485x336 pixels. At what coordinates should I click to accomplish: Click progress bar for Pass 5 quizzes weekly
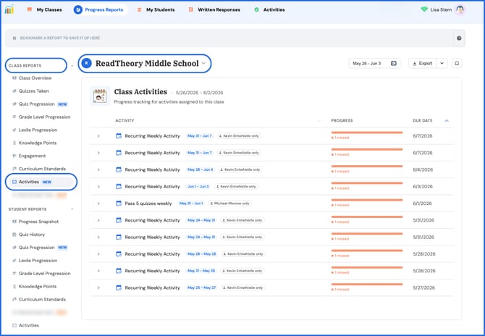(367, 200)
